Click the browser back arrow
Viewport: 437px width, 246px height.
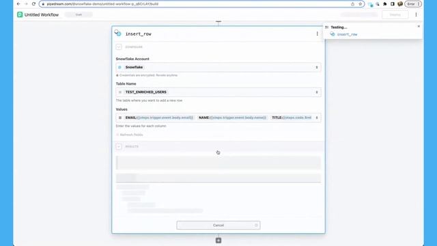click(x=18, y=4)
